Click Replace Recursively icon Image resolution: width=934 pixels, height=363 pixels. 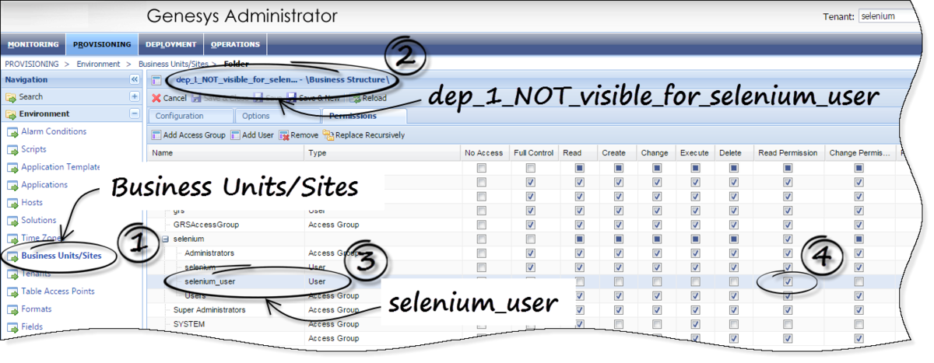328,134
